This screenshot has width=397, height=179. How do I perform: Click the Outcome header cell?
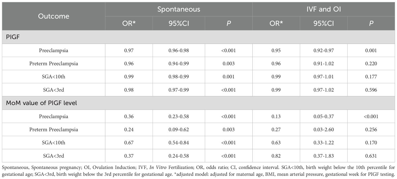tap(54, 16)
